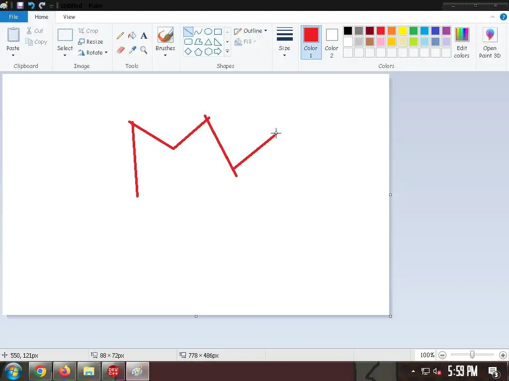This screenshot has width=509, height=381.
Task: Choose the Line shape
Action: point(188,31)
